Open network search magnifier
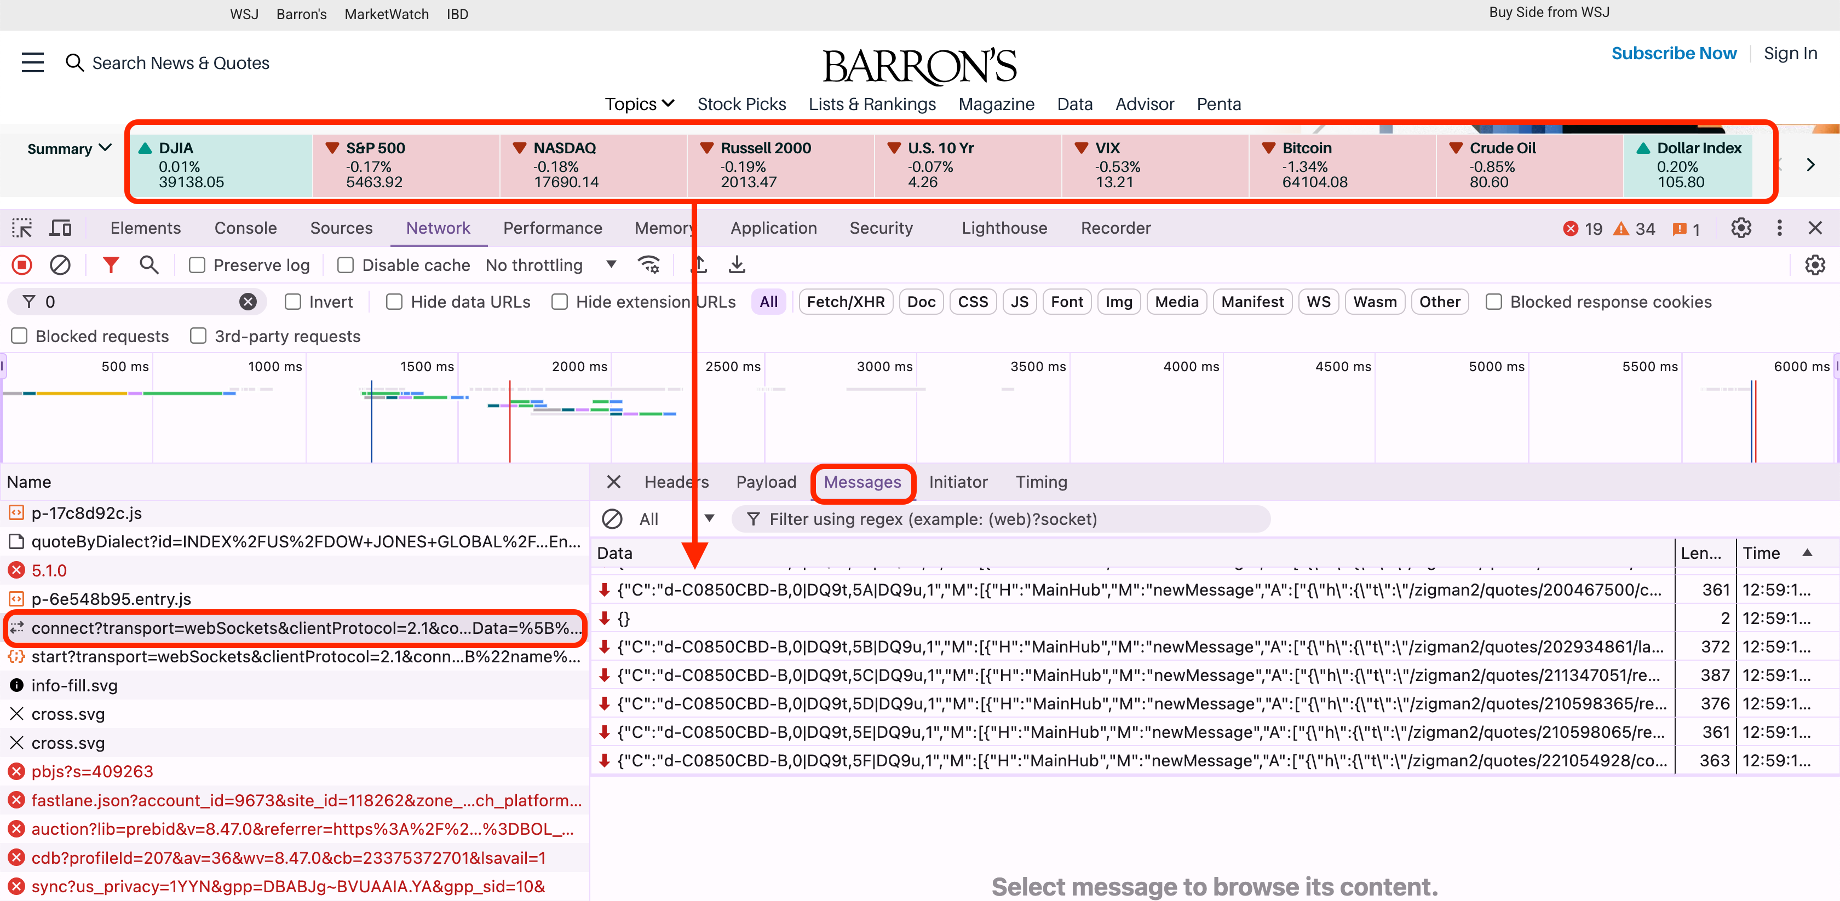 tap(148, 265)
